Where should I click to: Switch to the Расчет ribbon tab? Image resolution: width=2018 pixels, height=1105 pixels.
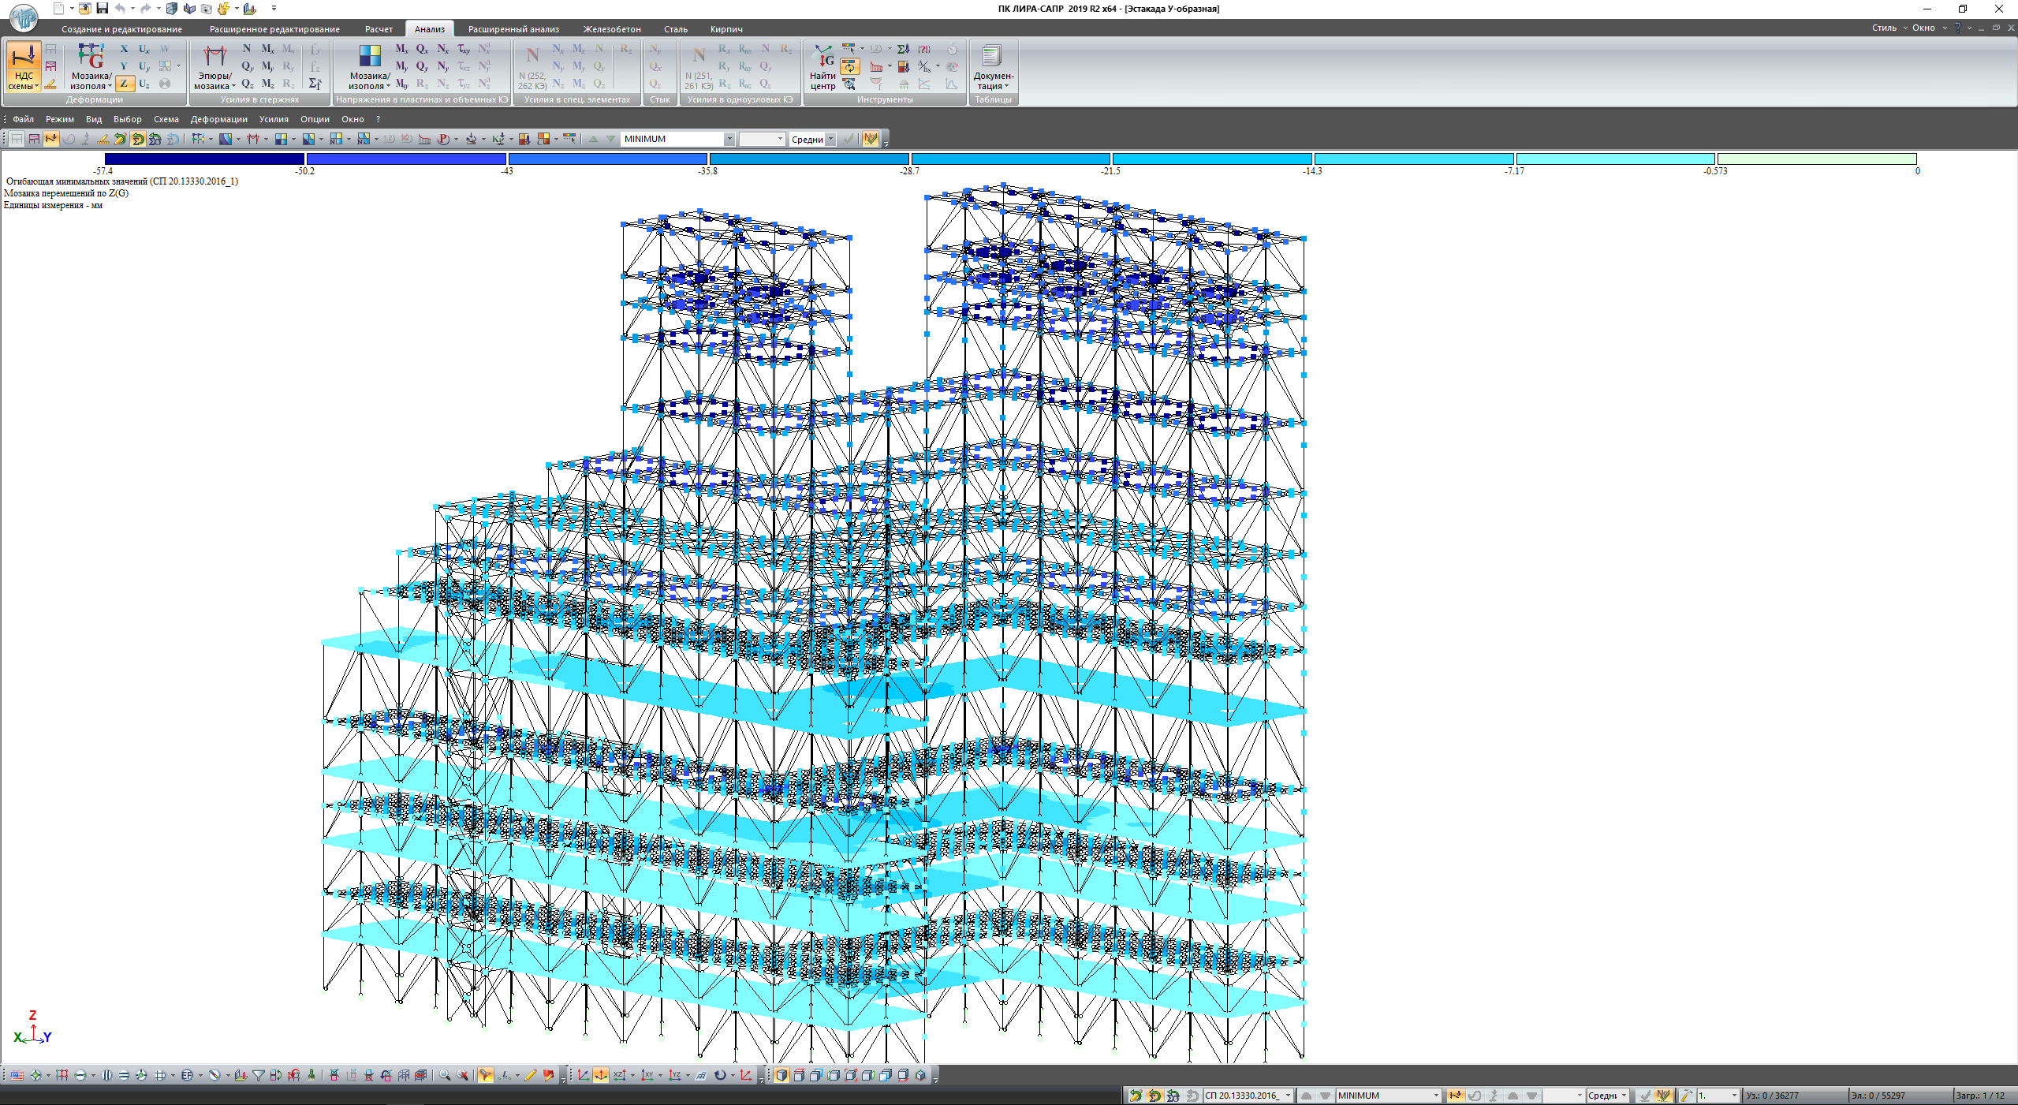(x=379, y=29)
